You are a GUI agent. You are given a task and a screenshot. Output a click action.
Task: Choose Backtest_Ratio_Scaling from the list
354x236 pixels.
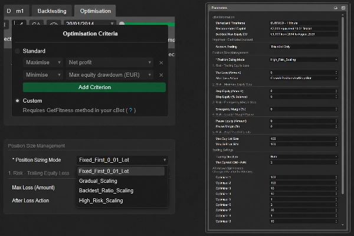click(x=106, y=191)
